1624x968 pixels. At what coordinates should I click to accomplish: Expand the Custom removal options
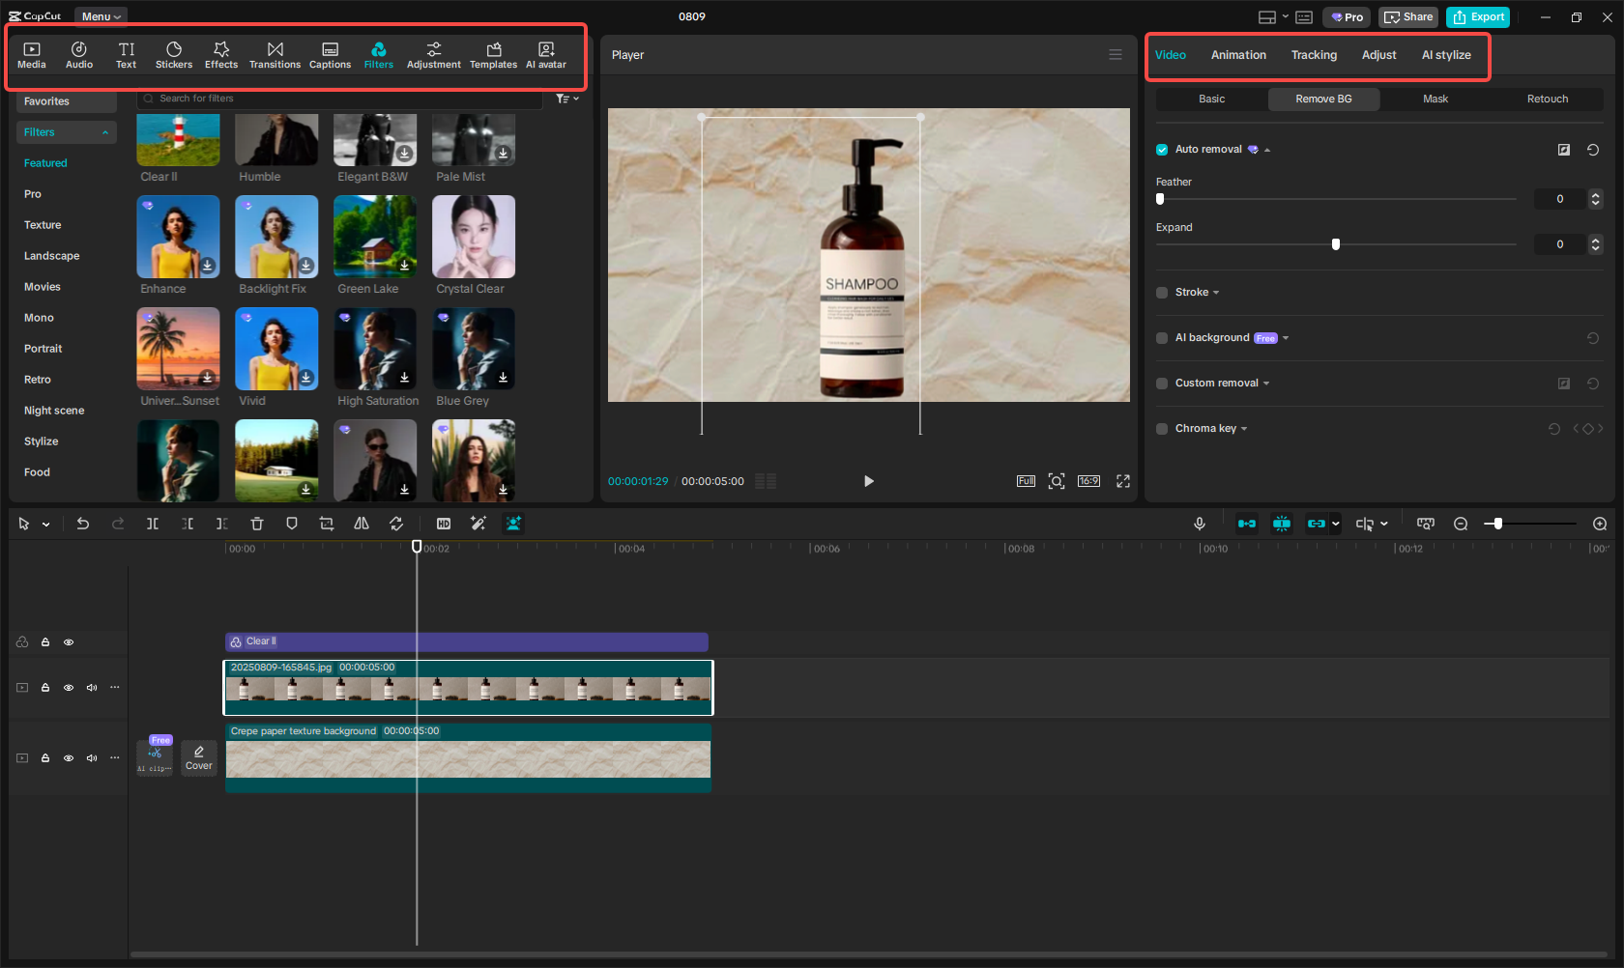[1266, 384]
